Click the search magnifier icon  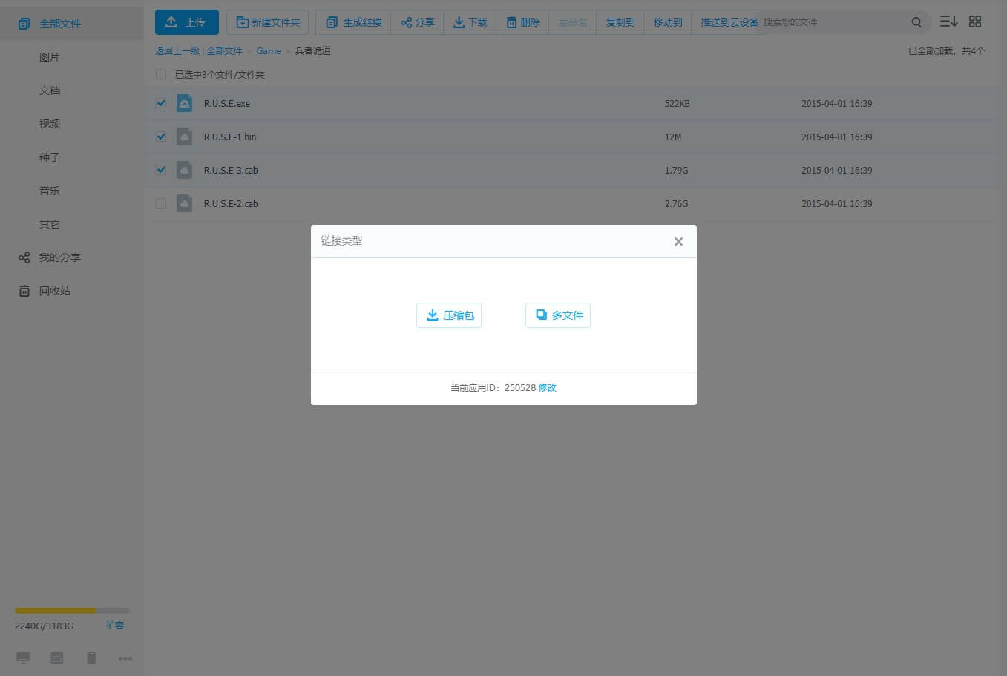point(916,22)
